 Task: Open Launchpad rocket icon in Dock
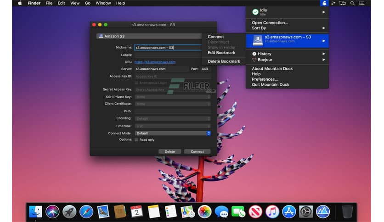coord(69,211)
